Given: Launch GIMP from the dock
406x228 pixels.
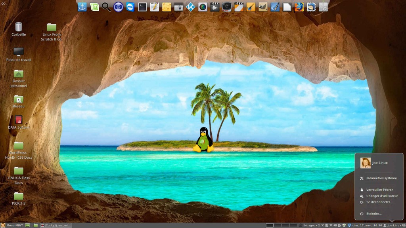Looking at the screenshot, I should tap(263, 7).
